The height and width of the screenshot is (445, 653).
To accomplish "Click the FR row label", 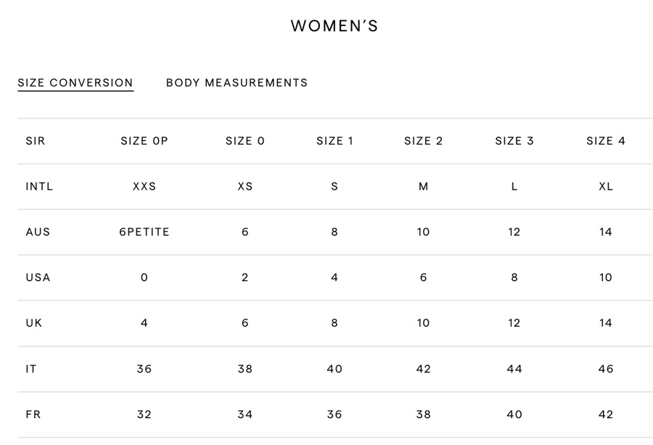I will coord(33,415).
